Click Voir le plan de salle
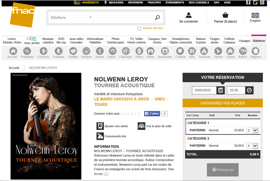The height and width of the screenshot is (181, 270). 155,126
